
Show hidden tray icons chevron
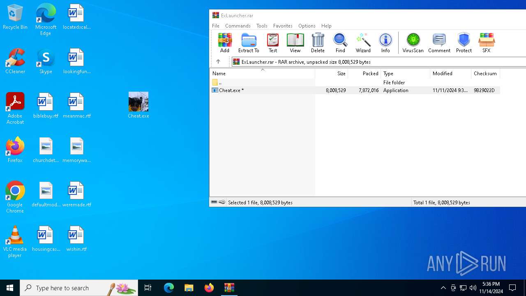coord(443,288)
